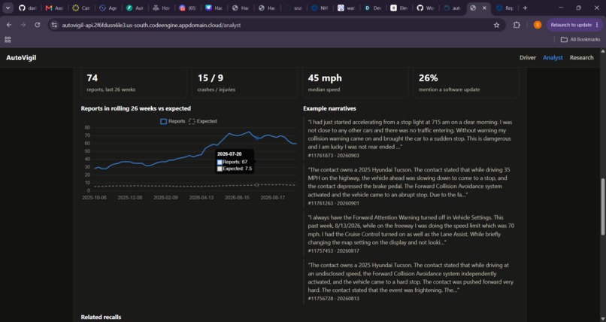View site information icon in address bar
Viewport: 606px width, 322px height.
coord(54,25)
